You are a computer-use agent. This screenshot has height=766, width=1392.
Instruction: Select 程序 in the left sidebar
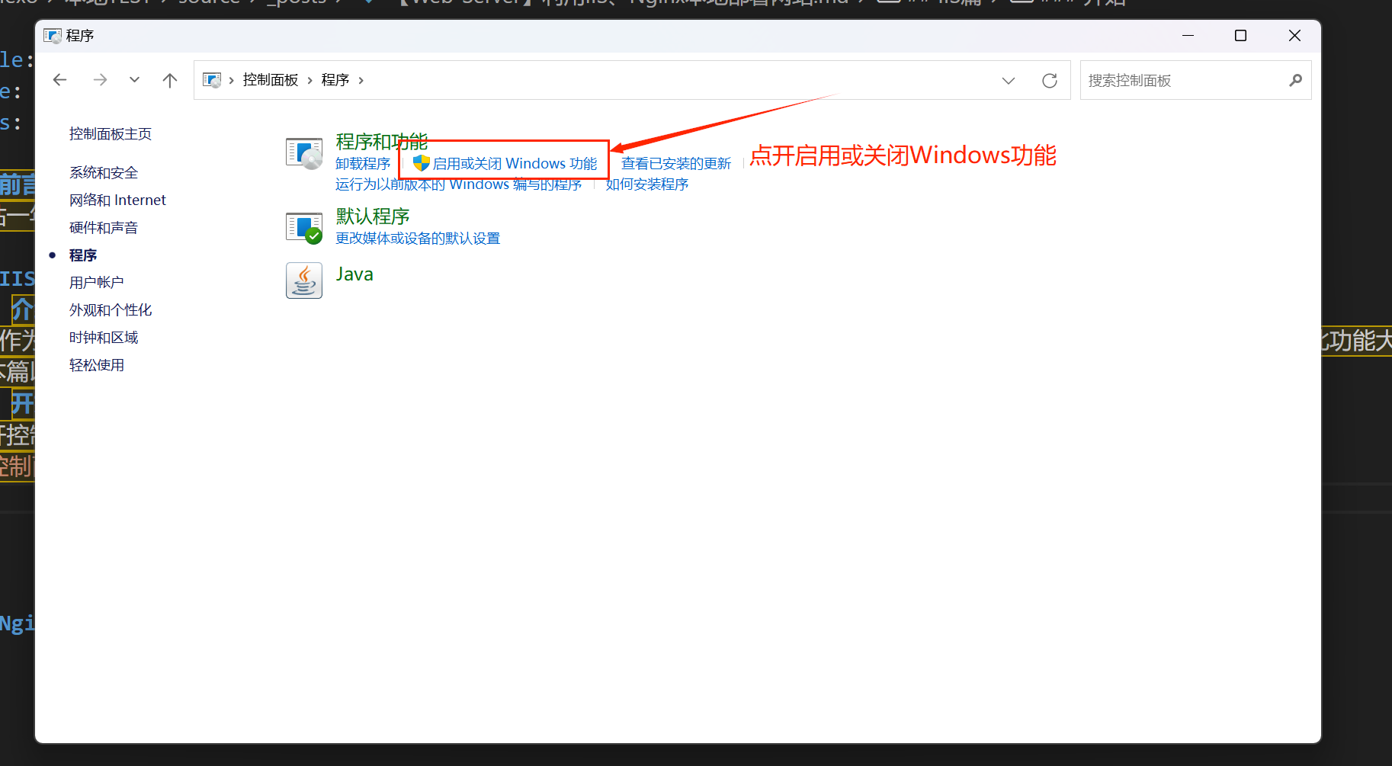83,255
